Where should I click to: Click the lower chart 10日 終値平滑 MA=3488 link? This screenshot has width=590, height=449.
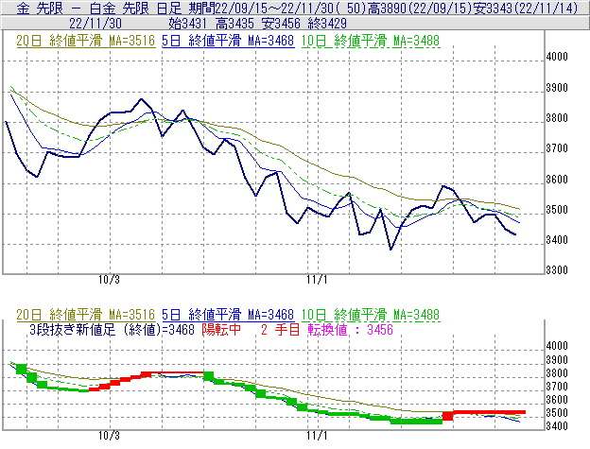[x=371, y=315]
